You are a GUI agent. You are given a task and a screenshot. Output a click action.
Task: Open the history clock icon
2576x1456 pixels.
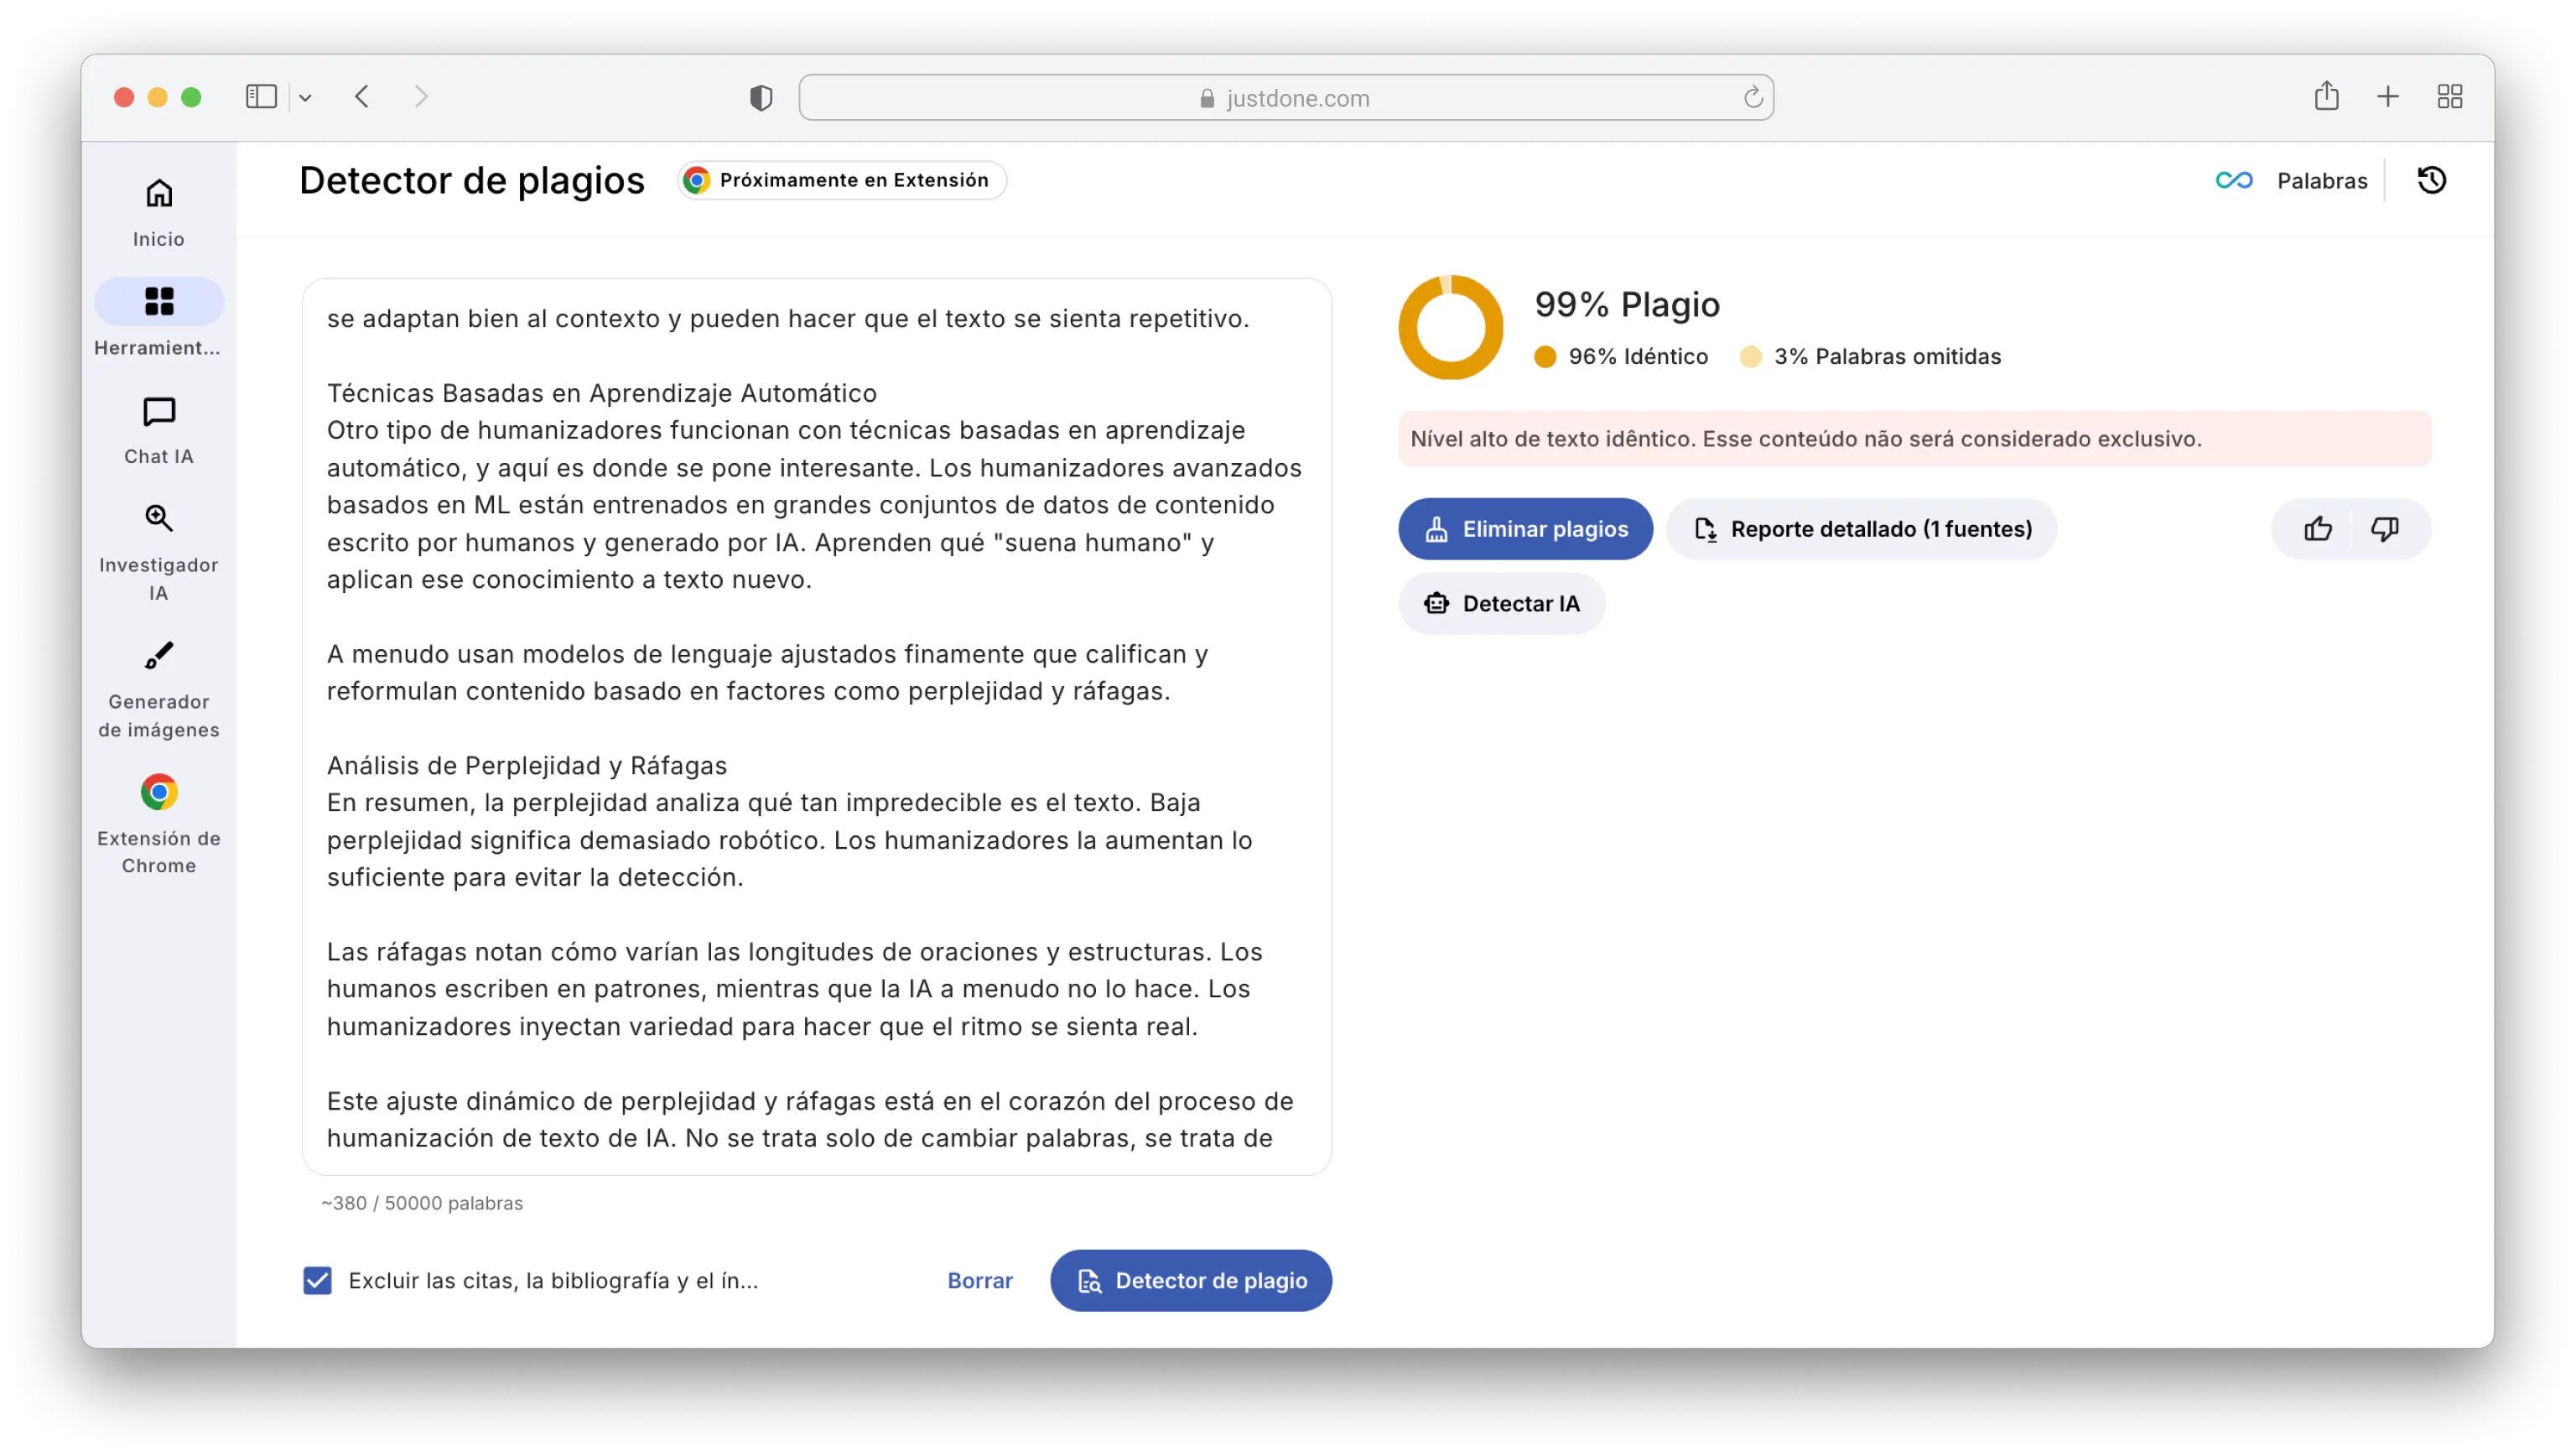(x=2431, y=180)
